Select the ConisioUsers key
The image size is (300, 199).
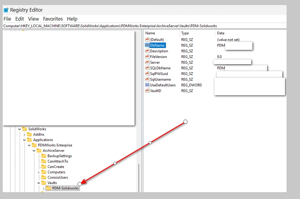57,177
